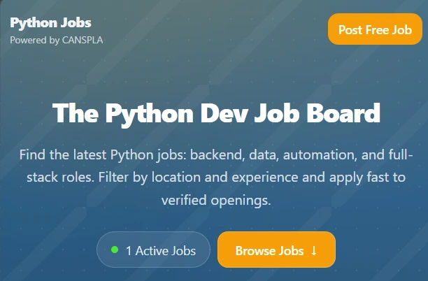This screenshot has width=428, height=281.
Task: Click the word "Post" in header button
Action: coord(350,30)
